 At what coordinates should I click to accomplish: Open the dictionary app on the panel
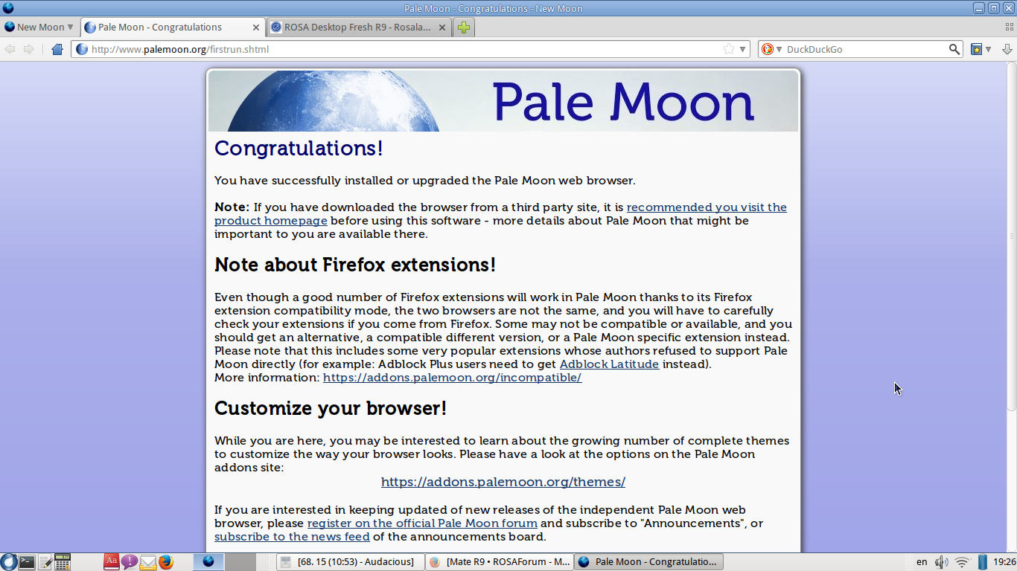click(112, 562)
